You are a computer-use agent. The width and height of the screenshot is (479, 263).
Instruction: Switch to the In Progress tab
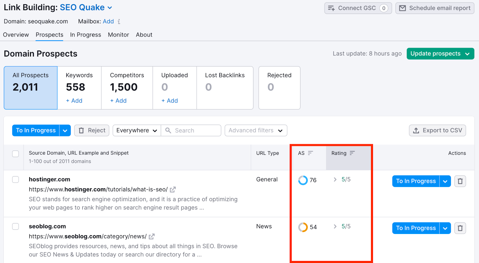[86, 35]
